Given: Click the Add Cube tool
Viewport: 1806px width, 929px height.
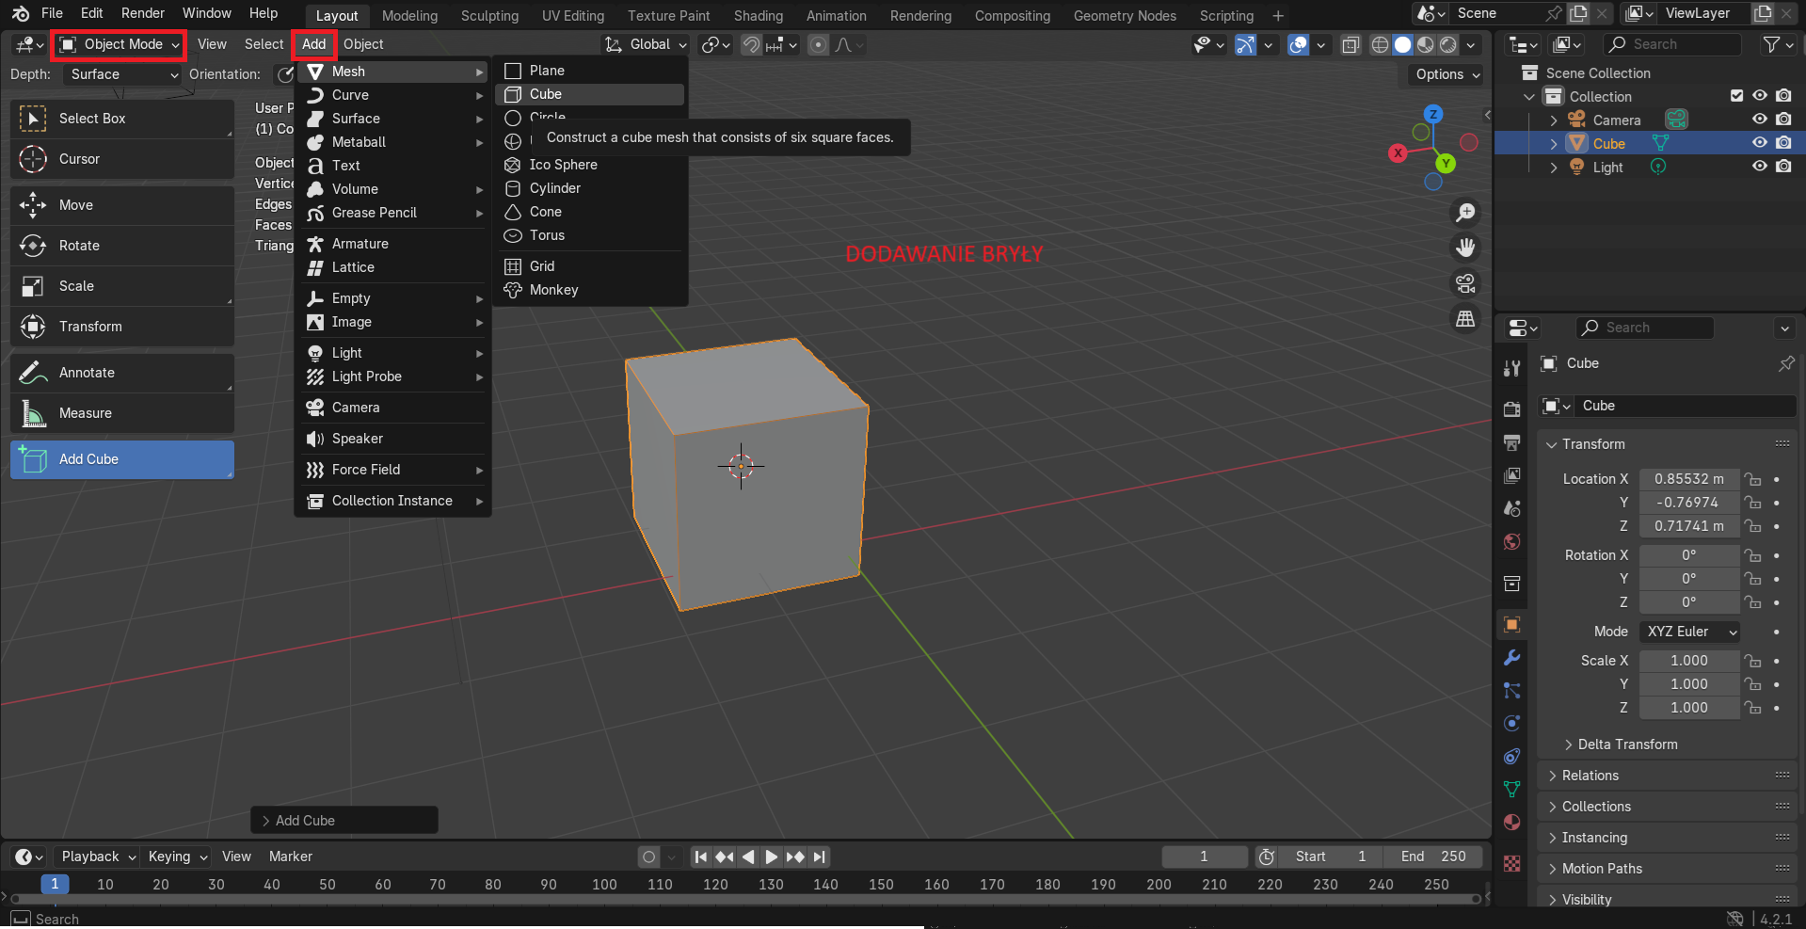Looking at the screenshot, I should coord(122,459).
